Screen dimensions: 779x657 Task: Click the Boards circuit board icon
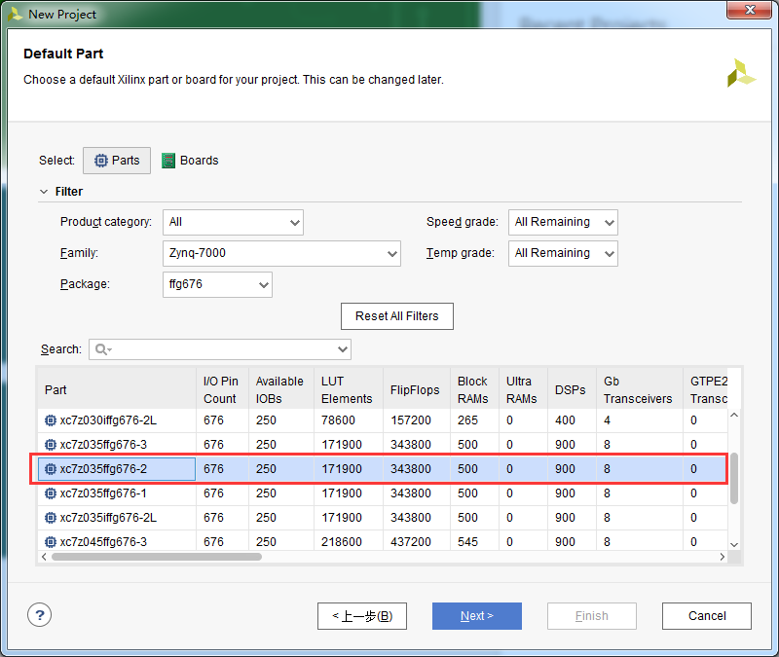click(x=168, y=161)
